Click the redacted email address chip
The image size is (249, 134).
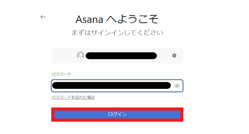tap(121, 55)
